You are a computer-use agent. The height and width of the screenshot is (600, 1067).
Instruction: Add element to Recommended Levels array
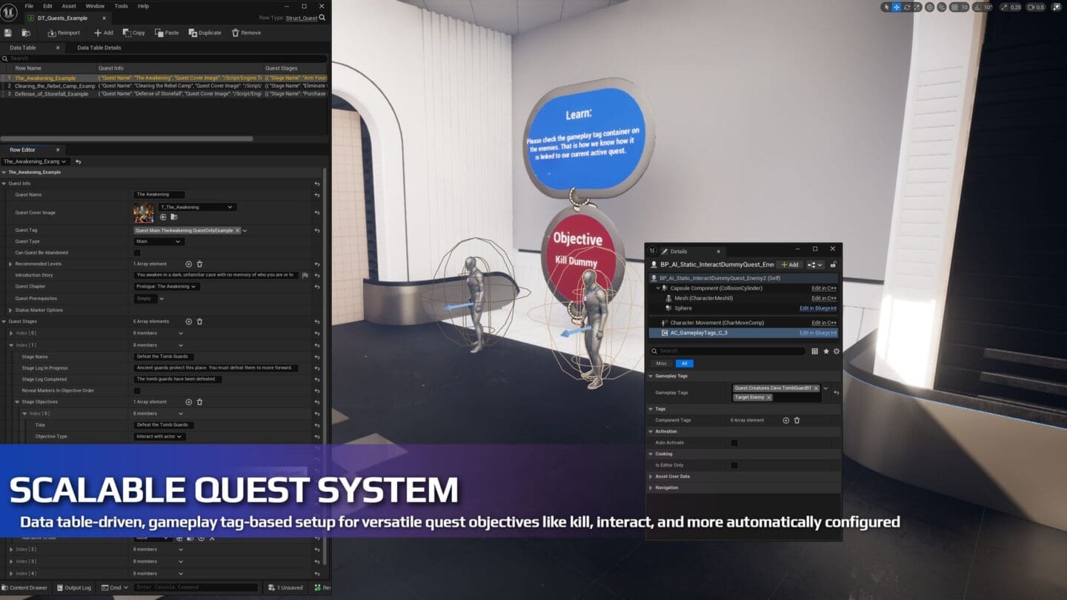189,264
